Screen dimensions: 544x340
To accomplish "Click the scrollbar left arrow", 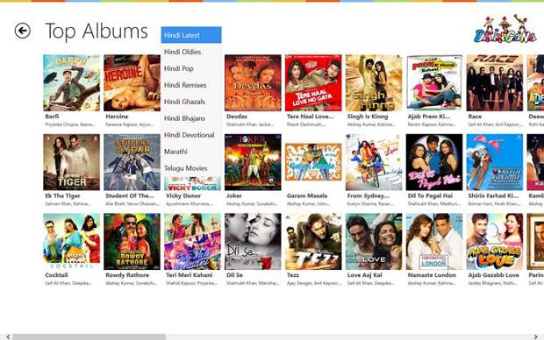I will click(x=8, y=336).
